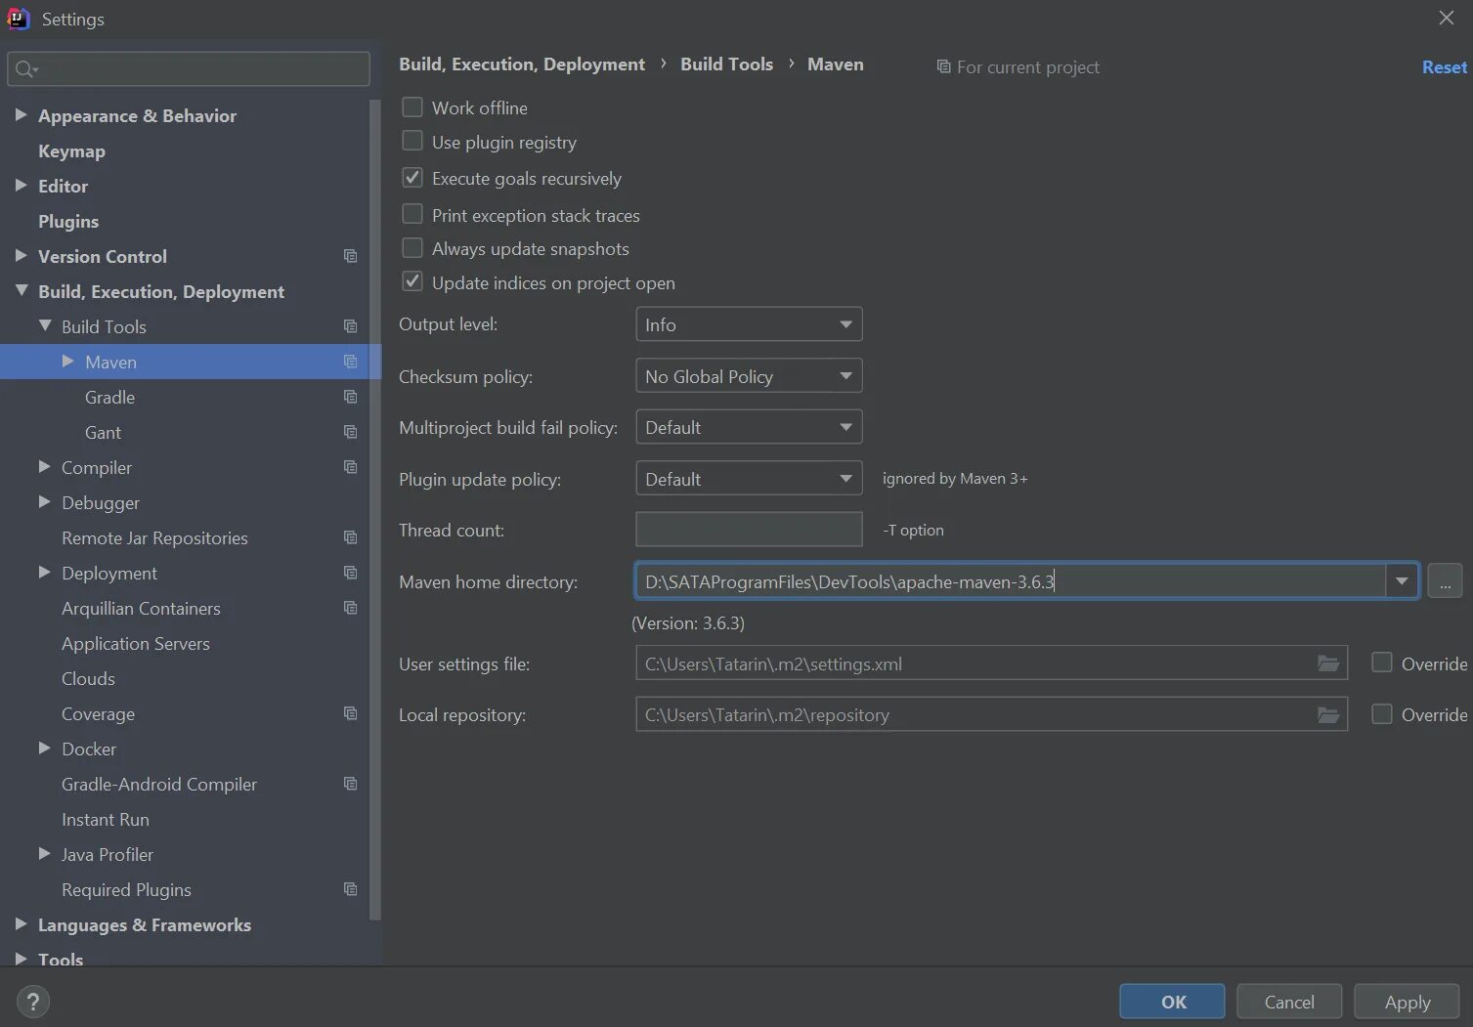The image size is (1473, 1027).
Task: Select Keymap in the settings tree
Action: tap(71, 151)
